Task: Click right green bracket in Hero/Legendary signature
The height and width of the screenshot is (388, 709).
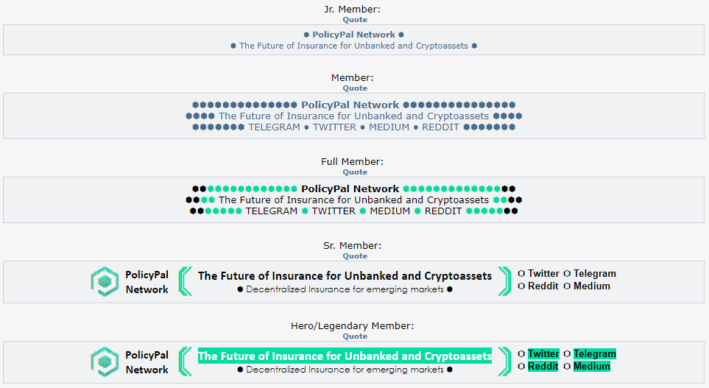Action: tap(504, 361)
